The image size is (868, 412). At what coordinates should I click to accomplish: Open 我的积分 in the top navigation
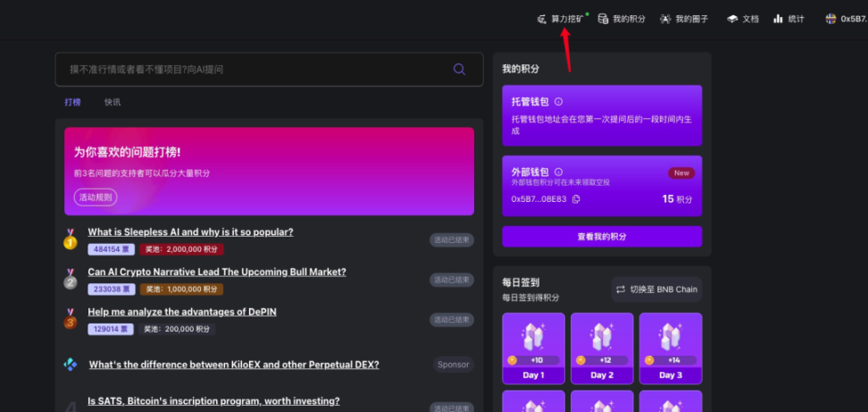point(622,19)
